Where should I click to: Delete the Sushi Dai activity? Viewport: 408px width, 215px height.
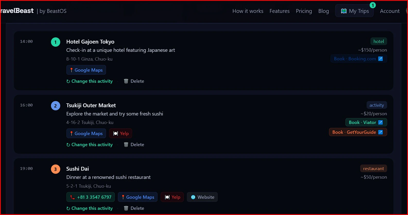pyautogui.click(x=134, y=208)
